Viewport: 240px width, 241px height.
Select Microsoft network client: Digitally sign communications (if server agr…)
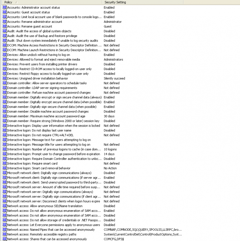tap(54, 178)
